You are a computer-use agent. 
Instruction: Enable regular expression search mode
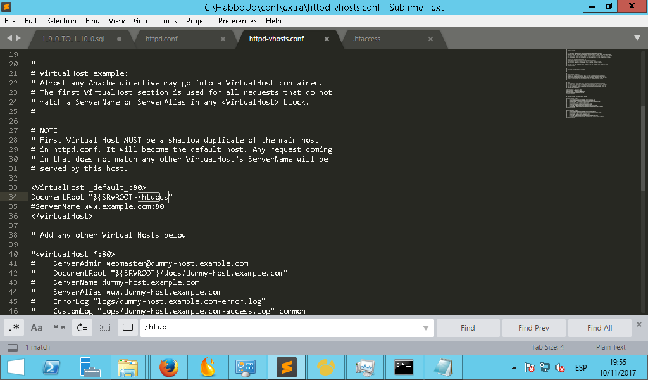point(15,327)
